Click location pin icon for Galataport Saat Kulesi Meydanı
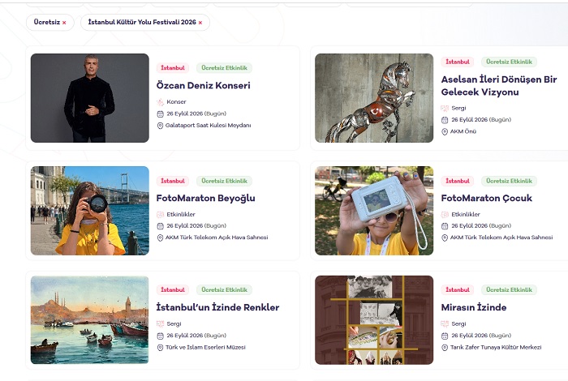The width and height of the screenshot is (568, 381). (x=160, y=126)
